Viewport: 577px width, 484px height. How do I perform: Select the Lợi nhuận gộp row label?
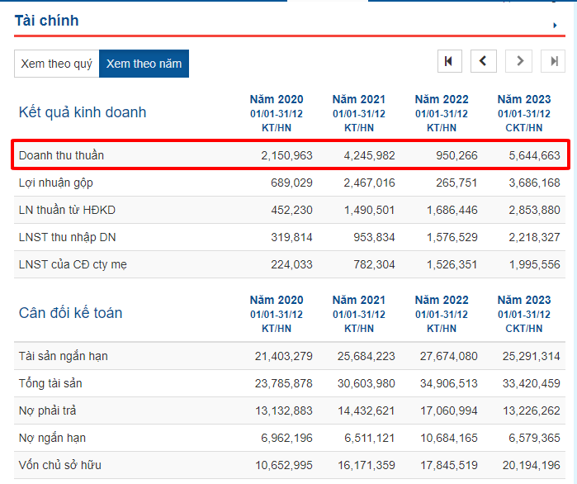tap(57, 183)
